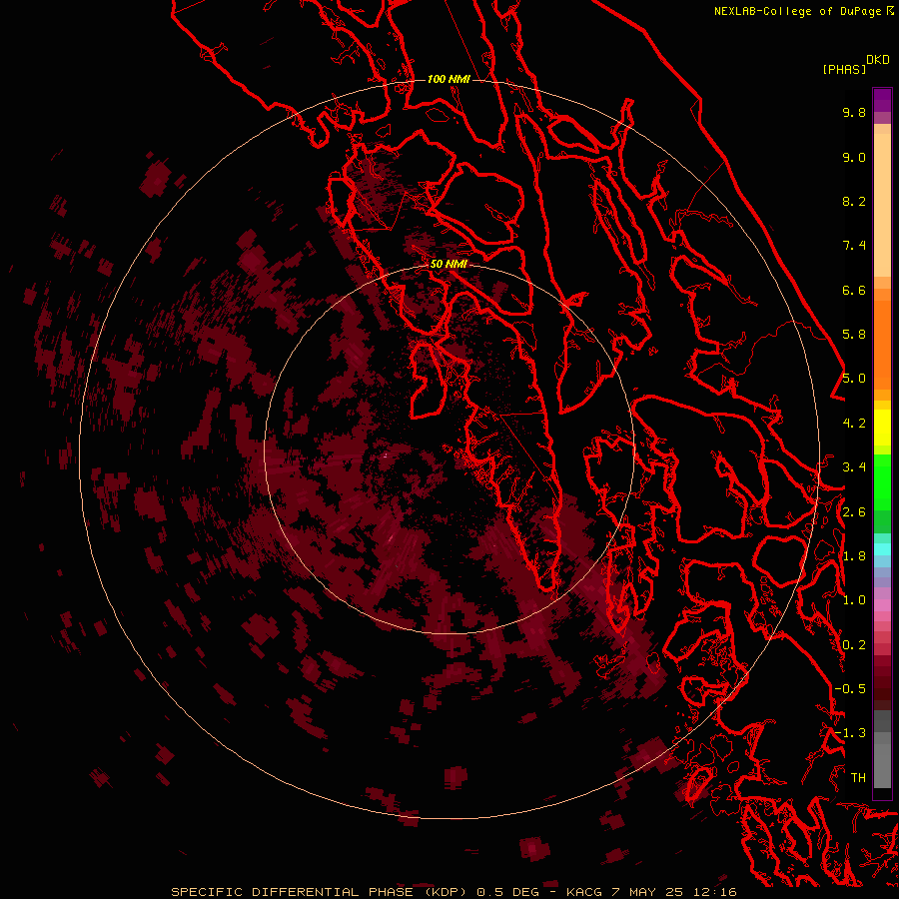
Task: Pick the pale peach colorbar segment
Action: 882,205
